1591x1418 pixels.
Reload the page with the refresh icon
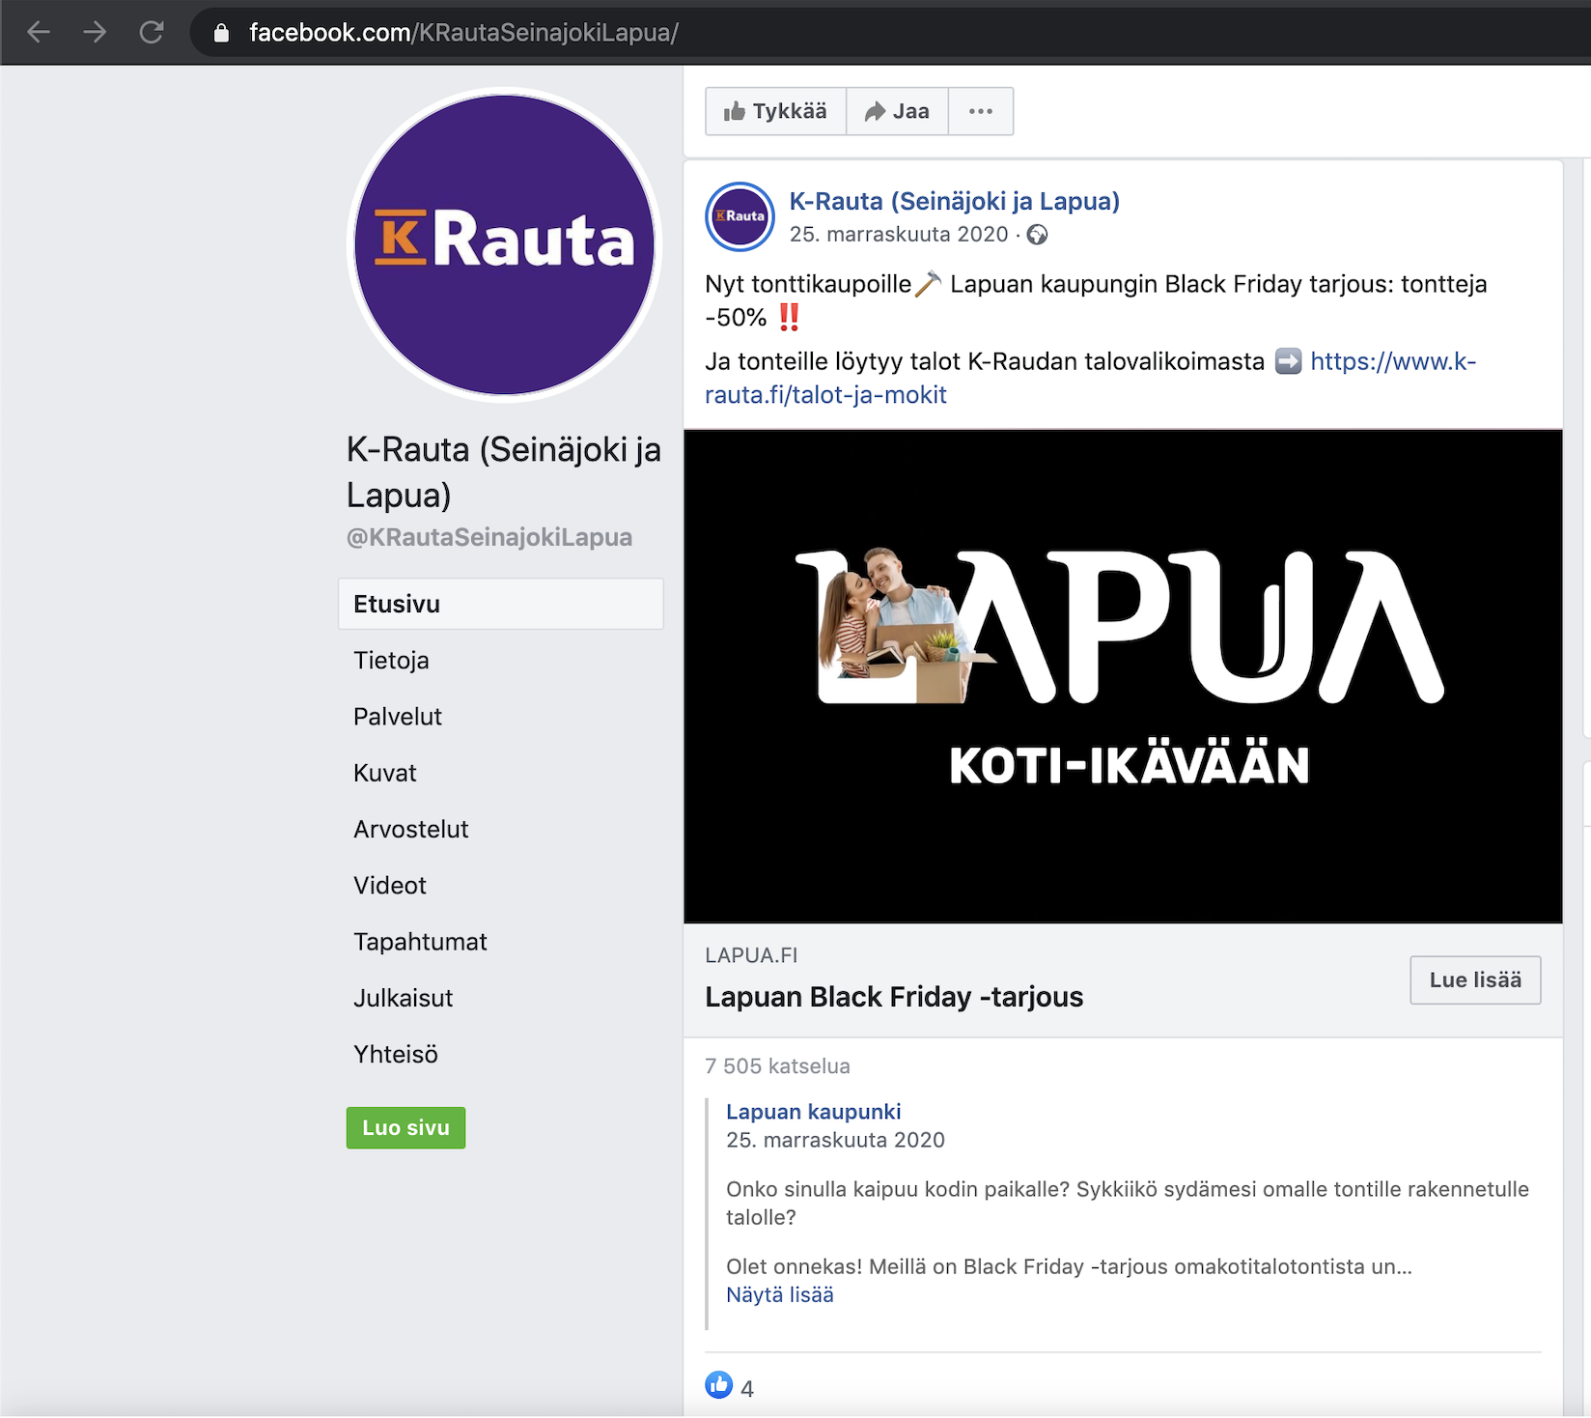pyautogui.click(x=152, y=32)
